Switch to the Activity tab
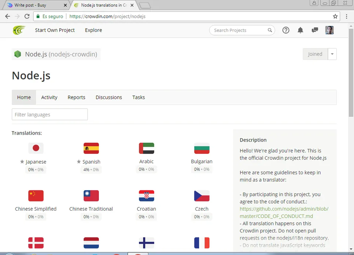Image resolution: width=354 pixels, height=255 pixels. (49, 97)
